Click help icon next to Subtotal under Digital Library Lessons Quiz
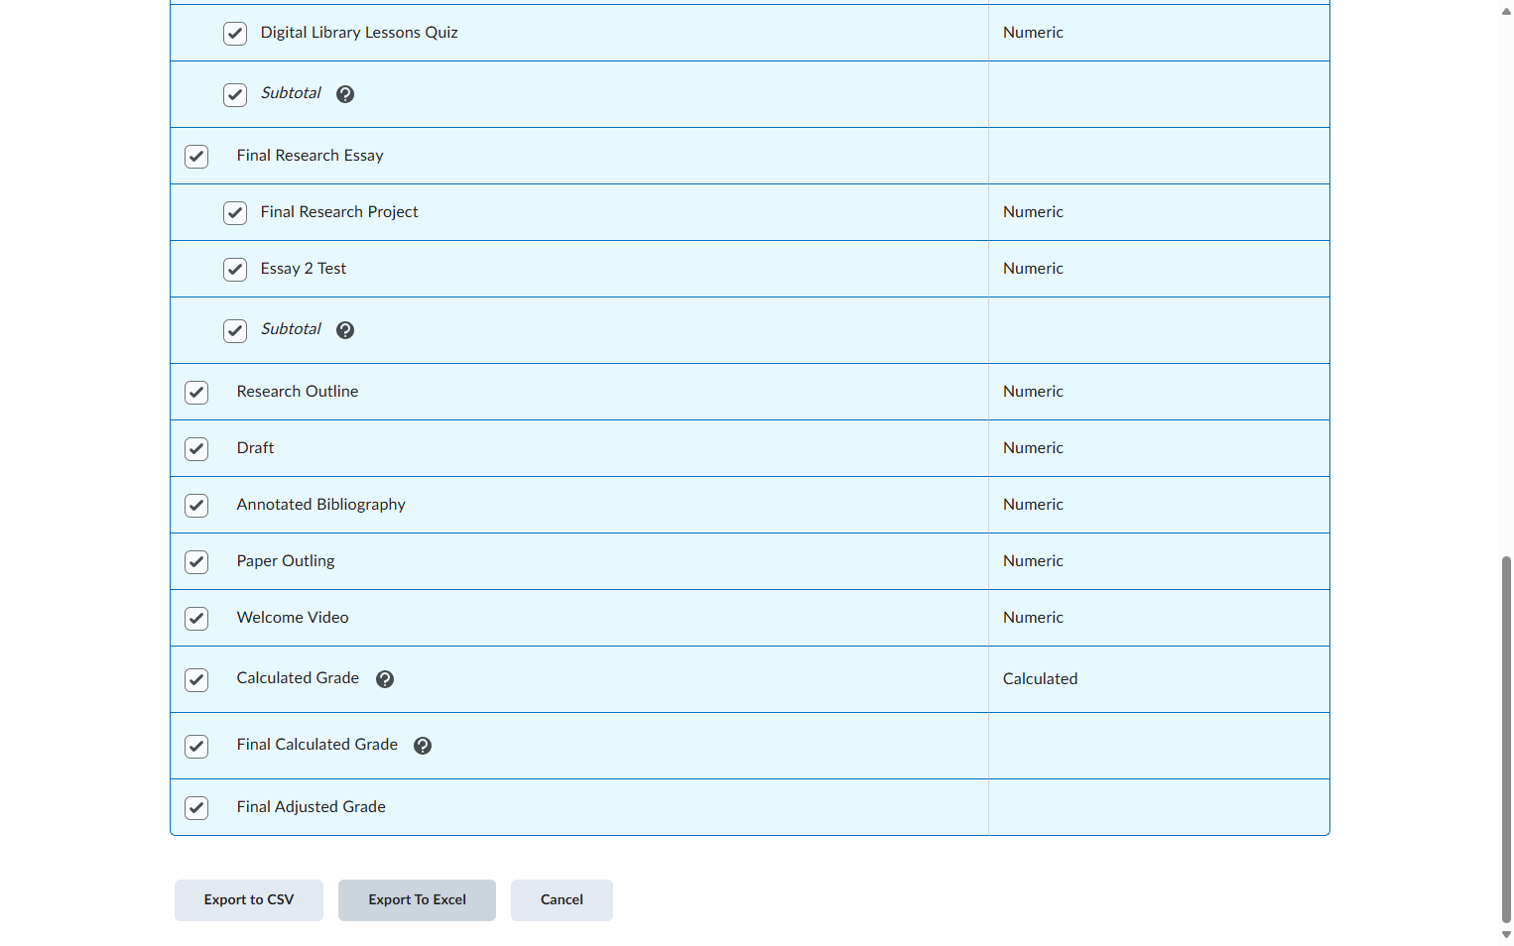The height and width of the screenshot is (946, 1514). (345, 94)
